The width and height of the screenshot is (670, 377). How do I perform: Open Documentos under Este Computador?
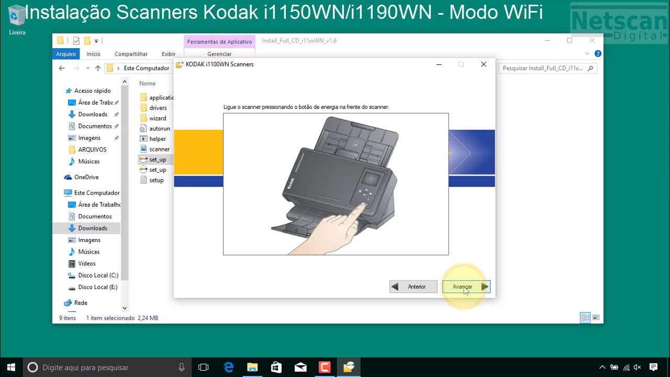95,216
